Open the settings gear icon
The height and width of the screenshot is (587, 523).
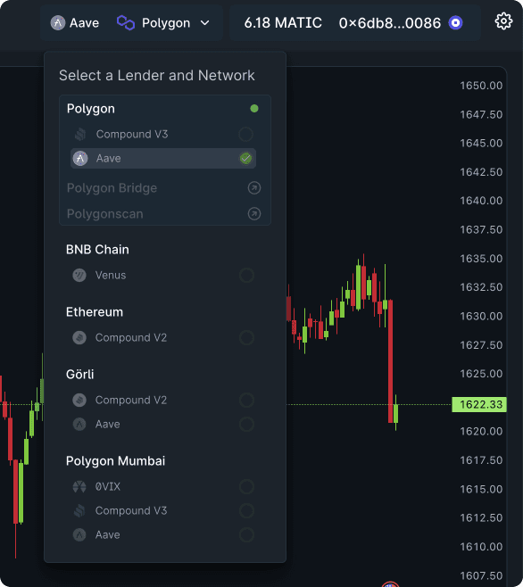tap(503, 21)
